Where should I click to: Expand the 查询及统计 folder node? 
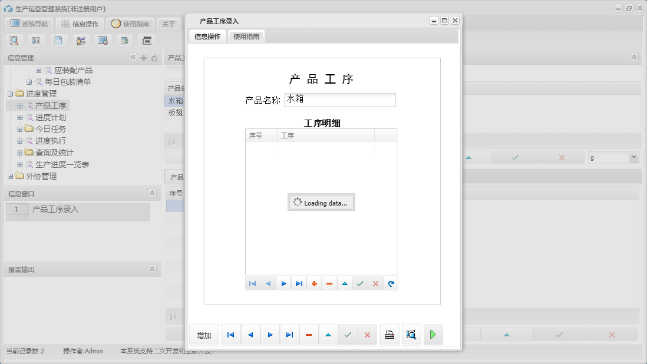19,152
